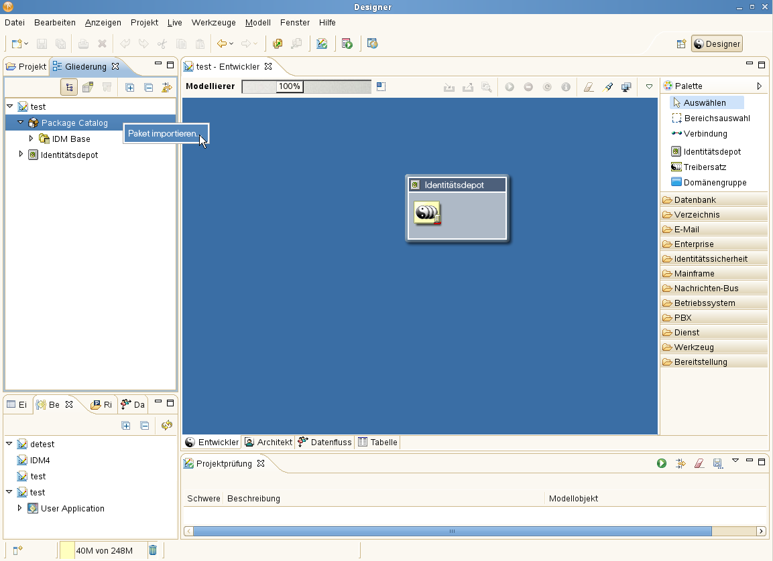Click the driver set icon inside Identitätsdepot
This screenshot has height=561, width=773.
(x=427, y=214)
